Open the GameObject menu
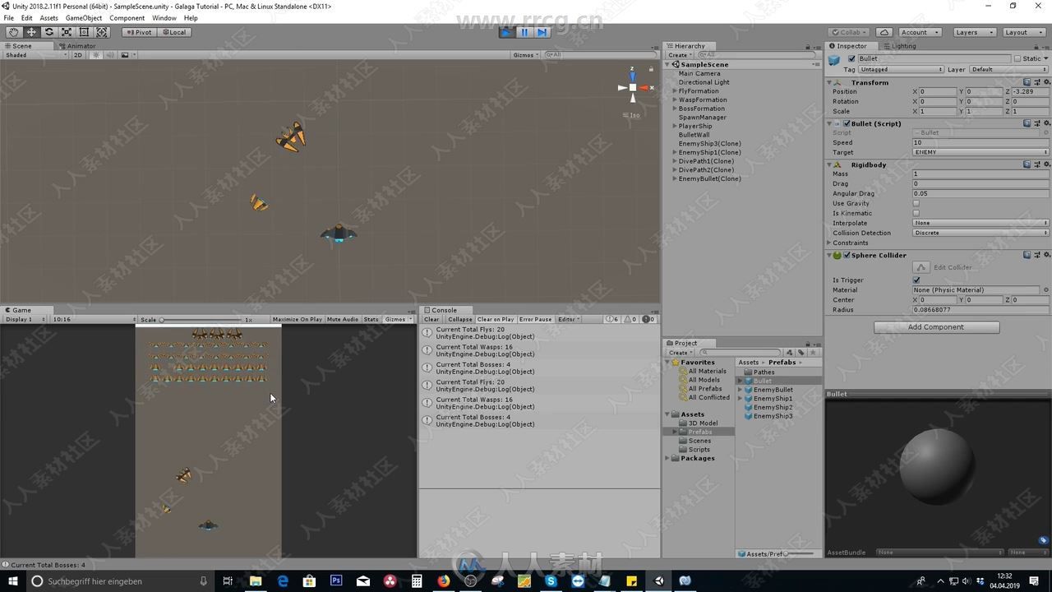The image size is (1052, 592). pyautogui.click(x=84, y=18)
